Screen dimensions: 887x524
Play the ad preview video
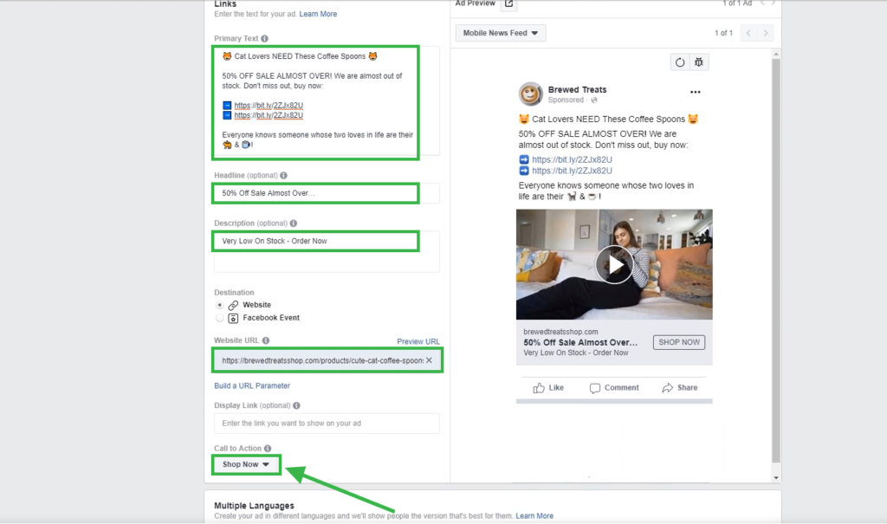614,264
